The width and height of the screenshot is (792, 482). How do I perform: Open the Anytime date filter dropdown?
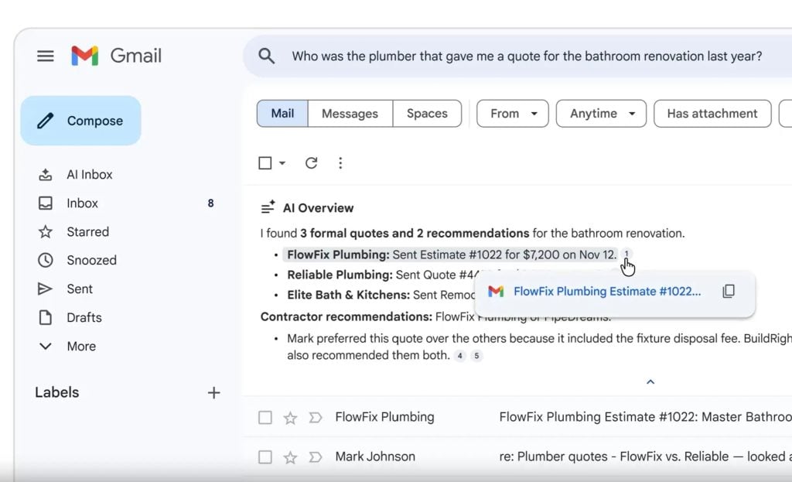[601, 113]
